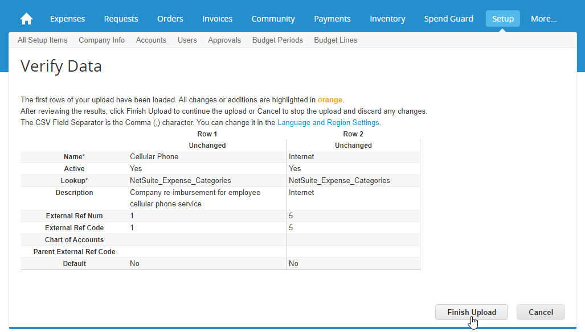Go to Users setup page
Viewport: 585px width, 332px height.
[x=187, y=40]
